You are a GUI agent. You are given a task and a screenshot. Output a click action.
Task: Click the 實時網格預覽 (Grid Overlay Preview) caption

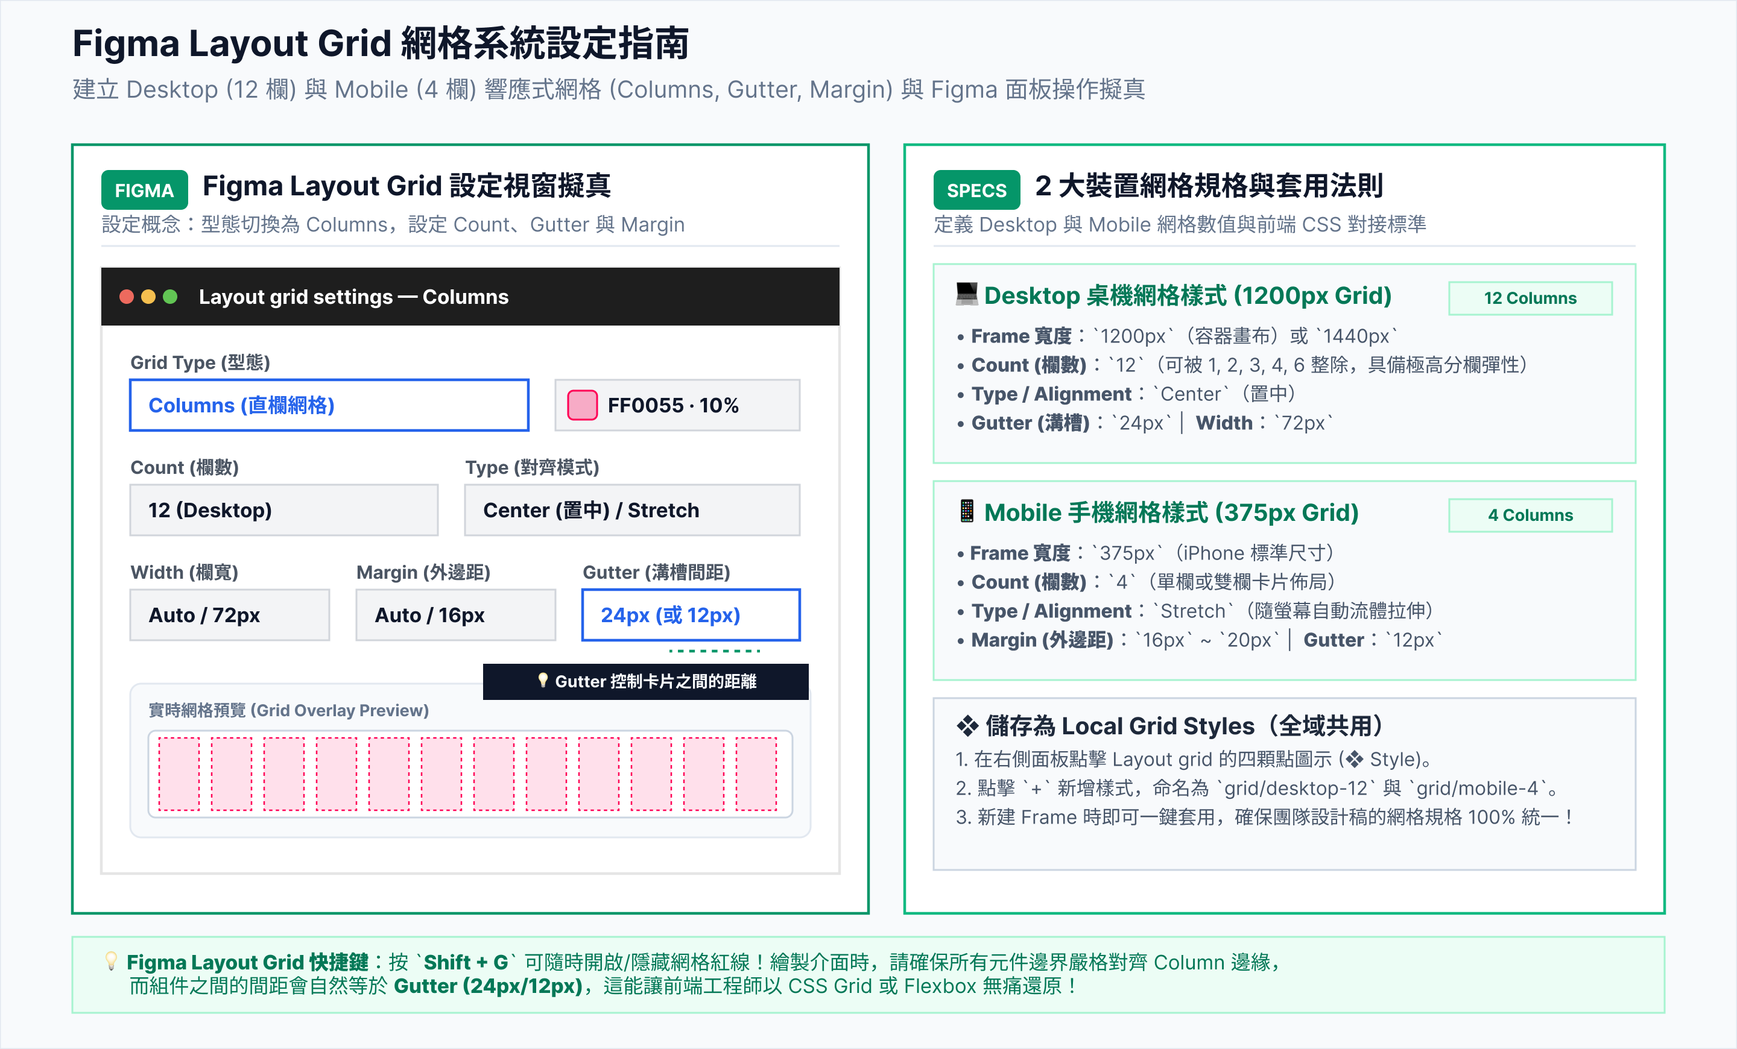(x=288, y=710)
